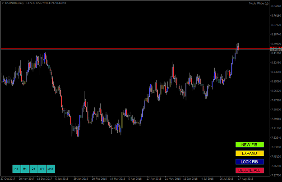
Task: Click the 8.23640 price axis label
Action: click(x=276, y=72)
